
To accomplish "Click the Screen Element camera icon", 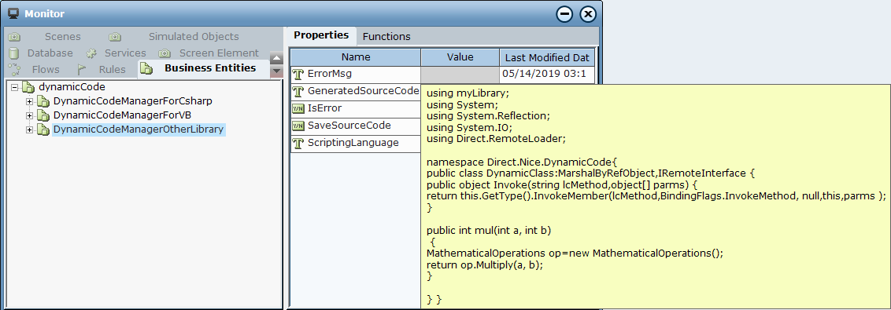I will coord(165,53).
